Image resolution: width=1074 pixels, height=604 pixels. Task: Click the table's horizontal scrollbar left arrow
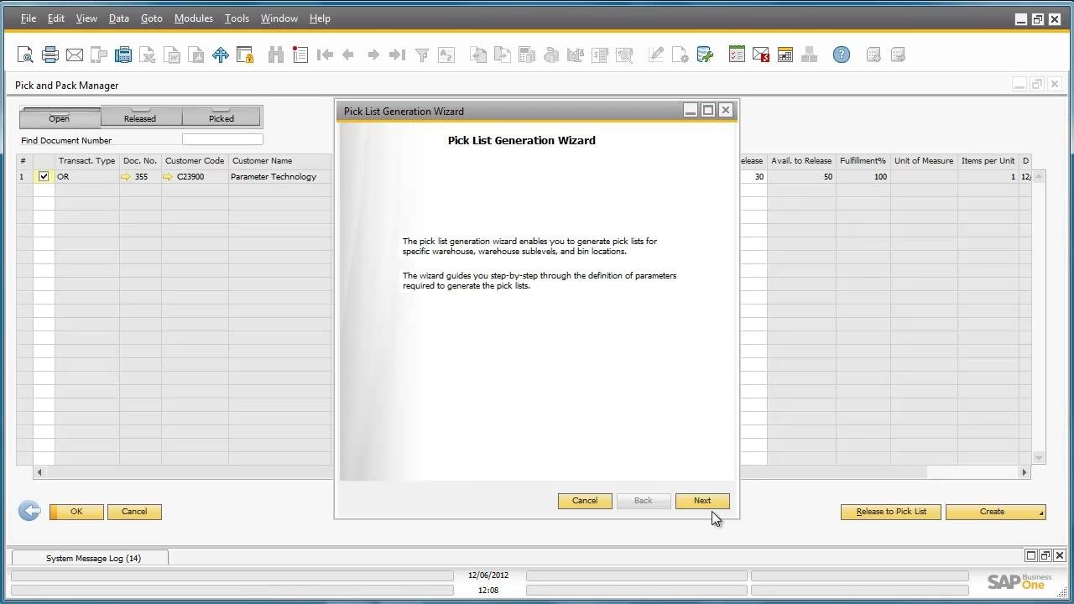[39, 472]
